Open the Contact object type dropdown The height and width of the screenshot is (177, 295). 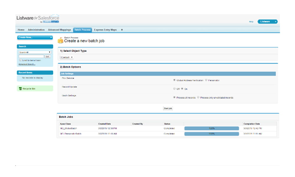click(x=67, y=57)
